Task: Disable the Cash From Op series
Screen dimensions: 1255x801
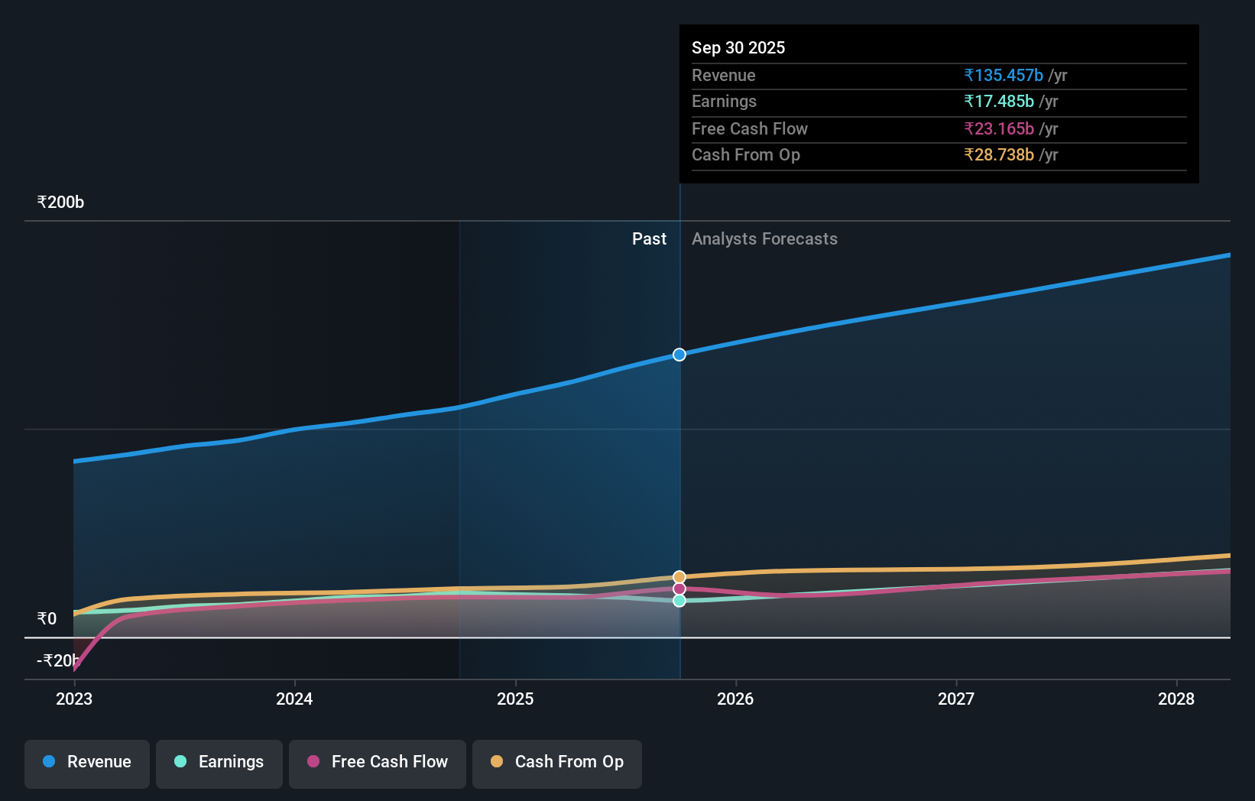Action: tap(556, 764)
